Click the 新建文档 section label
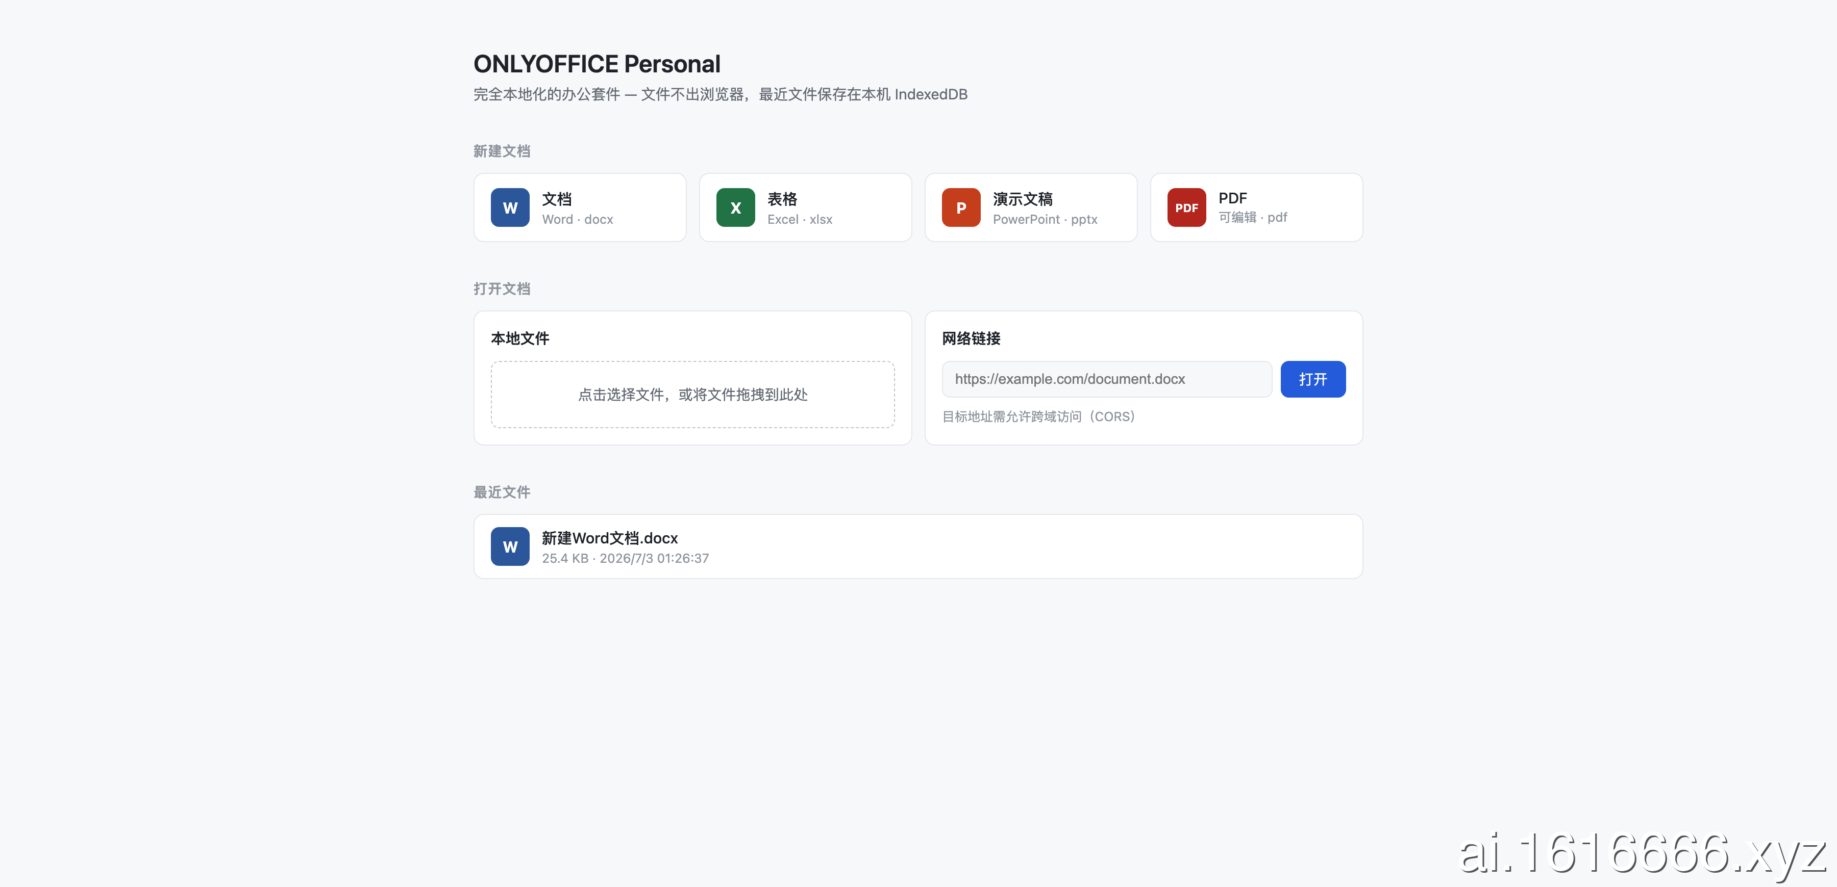 pos(502,151)
